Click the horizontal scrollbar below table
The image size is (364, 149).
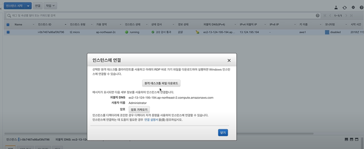(159, 134)
